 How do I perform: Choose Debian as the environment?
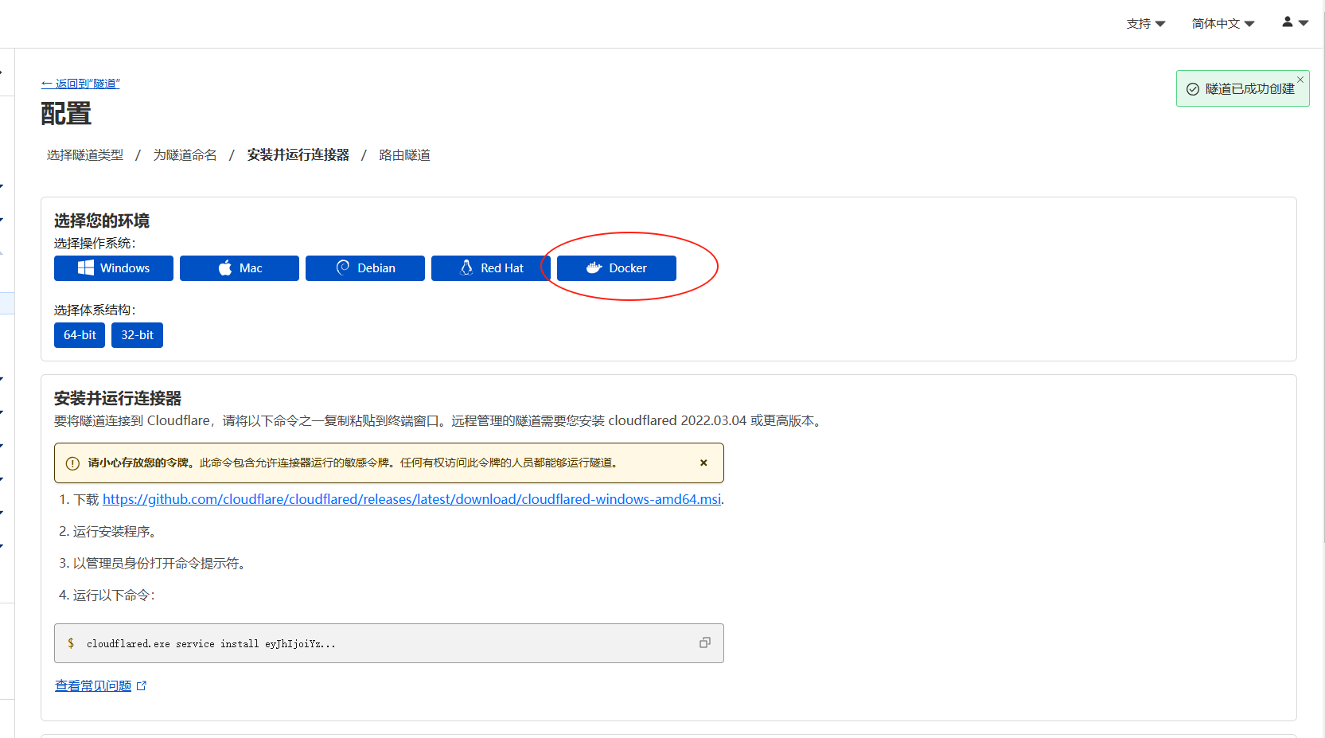[x=365, y=268]
